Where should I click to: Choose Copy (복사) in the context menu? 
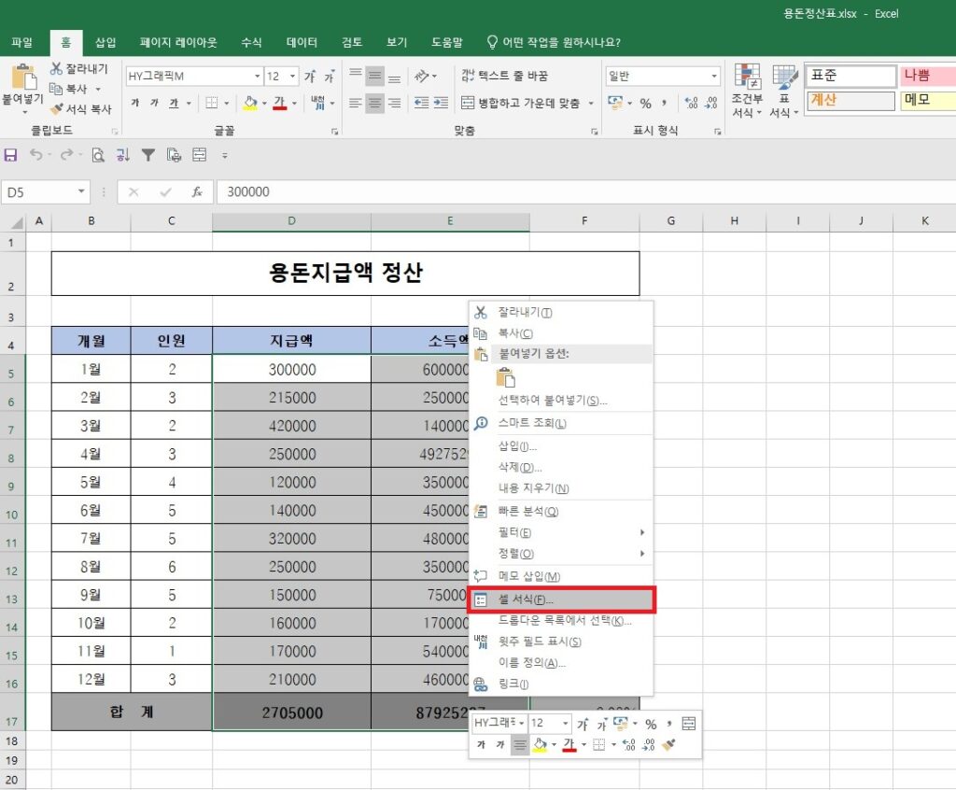coord(560,333)
